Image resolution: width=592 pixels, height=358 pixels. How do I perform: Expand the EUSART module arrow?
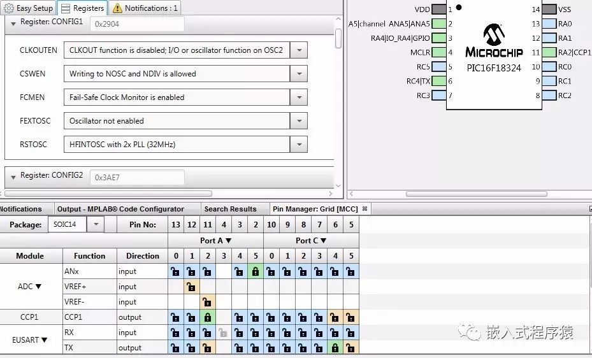click(44, 340)
